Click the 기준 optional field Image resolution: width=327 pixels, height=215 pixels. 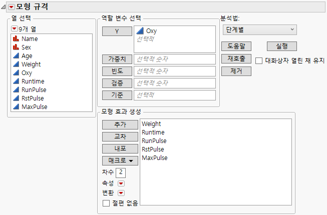pos(175,95)
